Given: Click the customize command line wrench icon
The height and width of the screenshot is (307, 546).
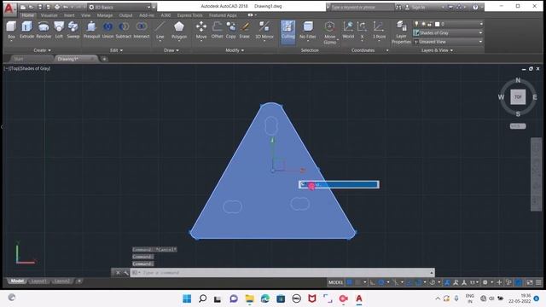Looking at the screenshot, I should coord(125,273).
